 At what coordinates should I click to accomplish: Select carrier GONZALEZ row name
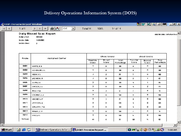pyautogui.click(x=38, y=70)
